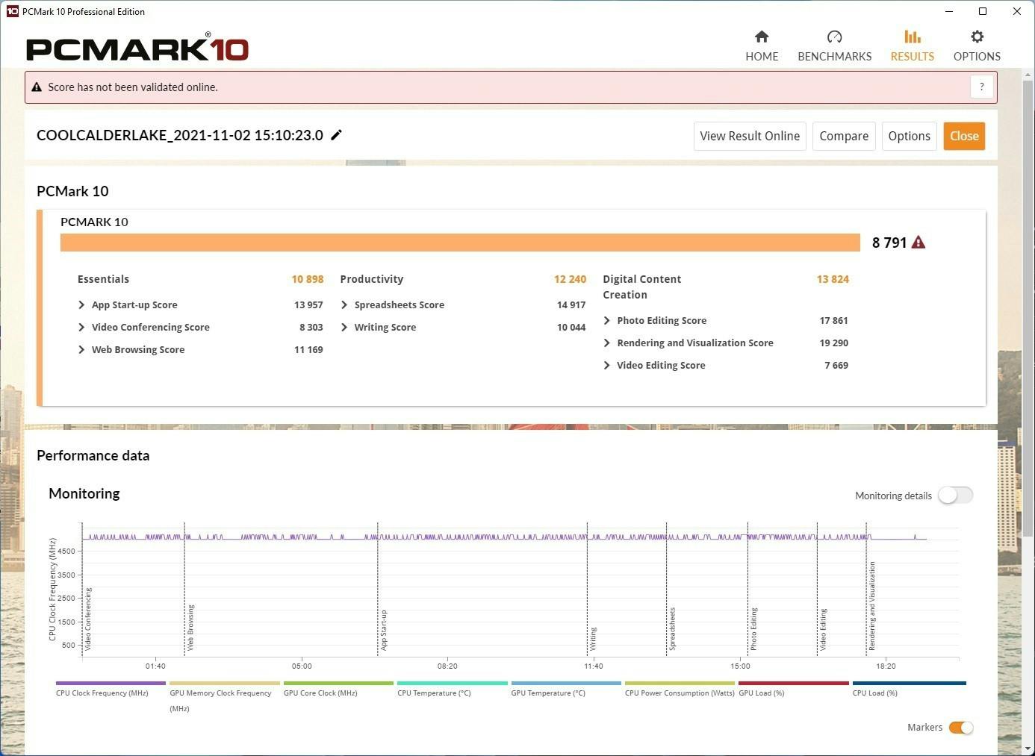Click the GPU Temperature blue legend swatch
The height and width of the screenshot is (756, 1035).
point(566,683)
